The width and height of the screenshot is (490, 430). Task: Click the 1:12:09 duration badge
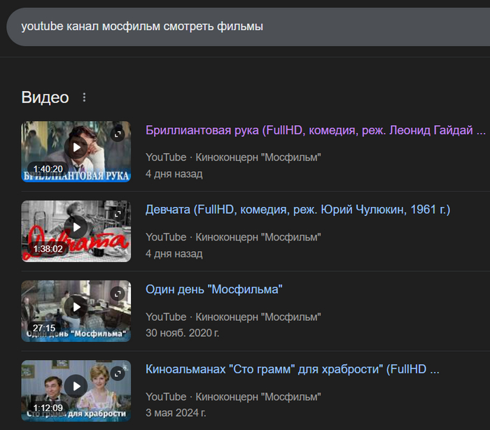coord(48,408)
